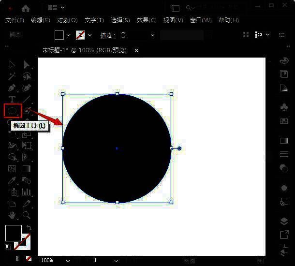Activate the Zoom magnifier tool
This screenshot has height=266, width=295.
27,215
